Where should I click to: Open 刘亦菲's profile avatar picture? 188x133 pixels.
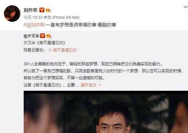(x=12, y=14)
